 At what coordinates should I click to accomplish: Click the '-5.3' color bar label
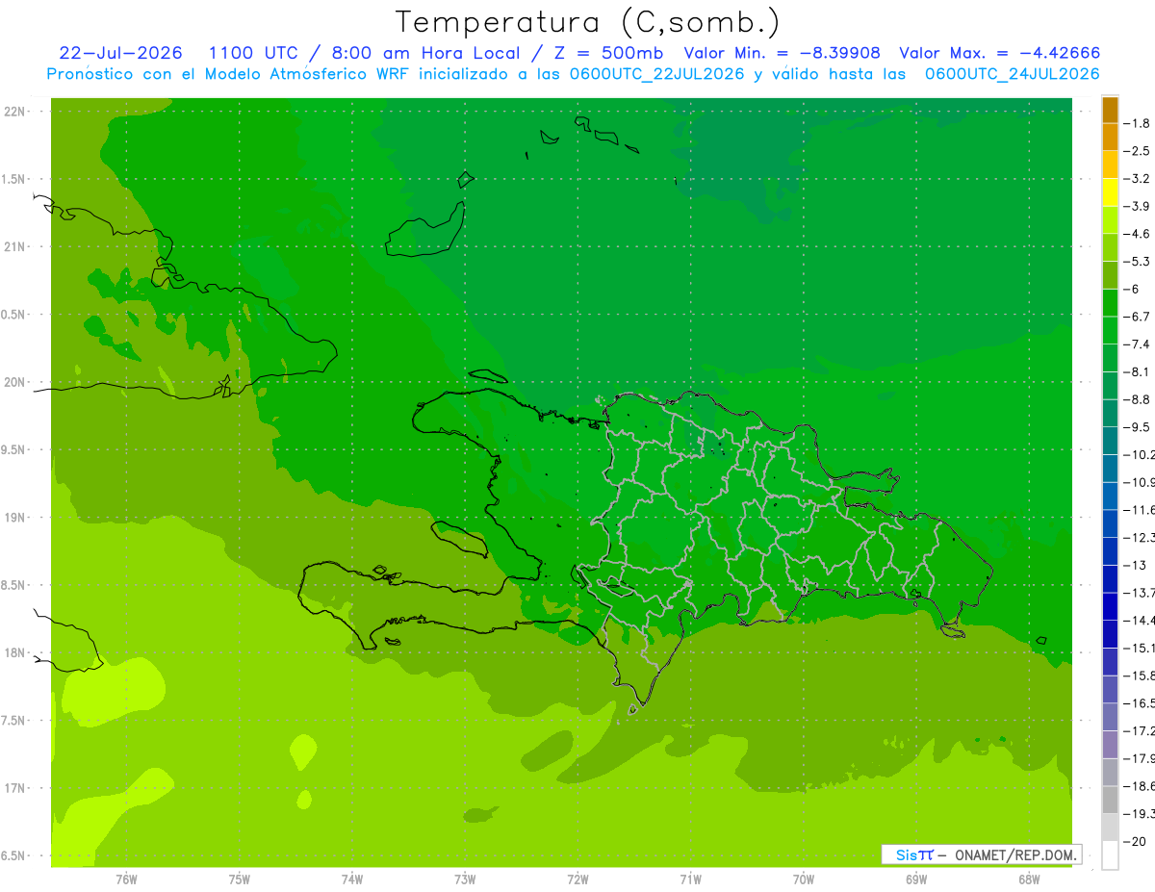coord(1136,261)
